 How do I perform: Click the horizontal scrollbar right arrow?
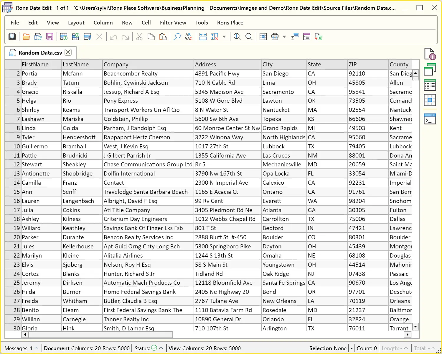(x=408, y=335)
